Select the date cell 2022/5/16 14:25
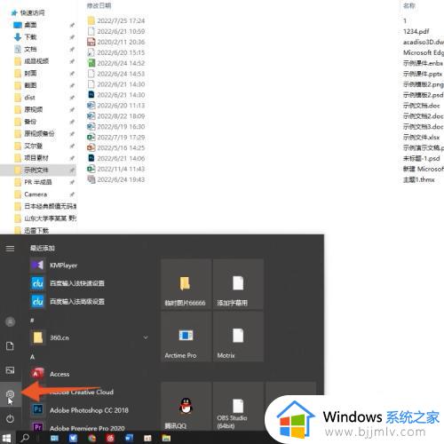The width and height of the screenshot is (444, 444). 121,147
